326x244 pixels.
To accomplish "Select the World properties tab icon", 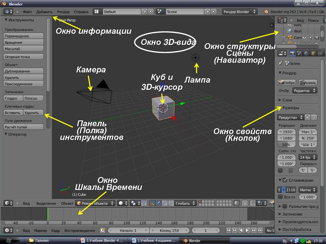I will (306, 53).
